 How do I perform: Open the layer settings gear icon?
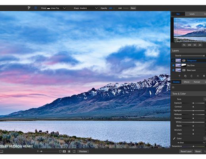pos(204,76)
